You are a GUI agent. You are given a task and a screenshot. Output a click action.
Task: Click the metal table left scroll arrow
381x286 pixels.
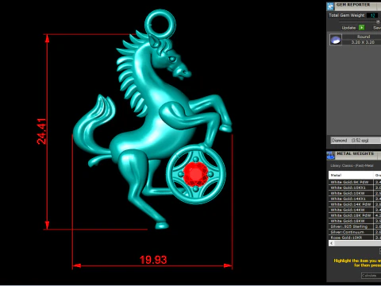(x=332, y=243)
